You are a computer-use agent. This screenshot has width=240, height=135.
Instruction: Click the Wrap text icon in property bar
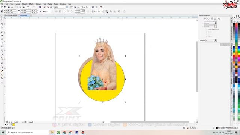(106, 12)
